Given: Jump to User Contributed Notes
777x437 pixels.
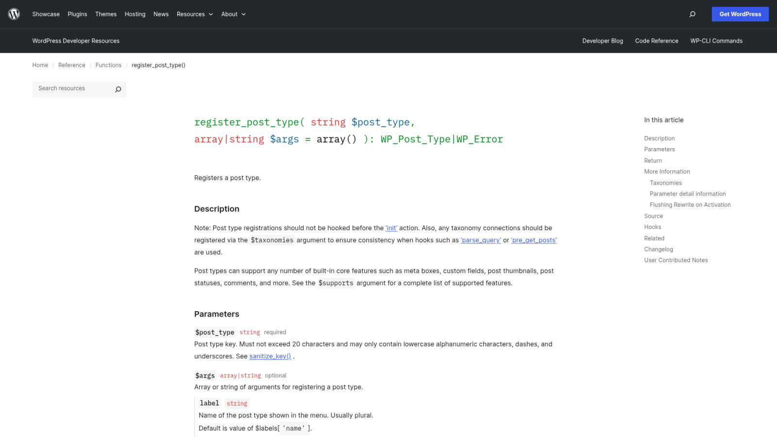Looking at the screenshot, I should click(676, 260).
